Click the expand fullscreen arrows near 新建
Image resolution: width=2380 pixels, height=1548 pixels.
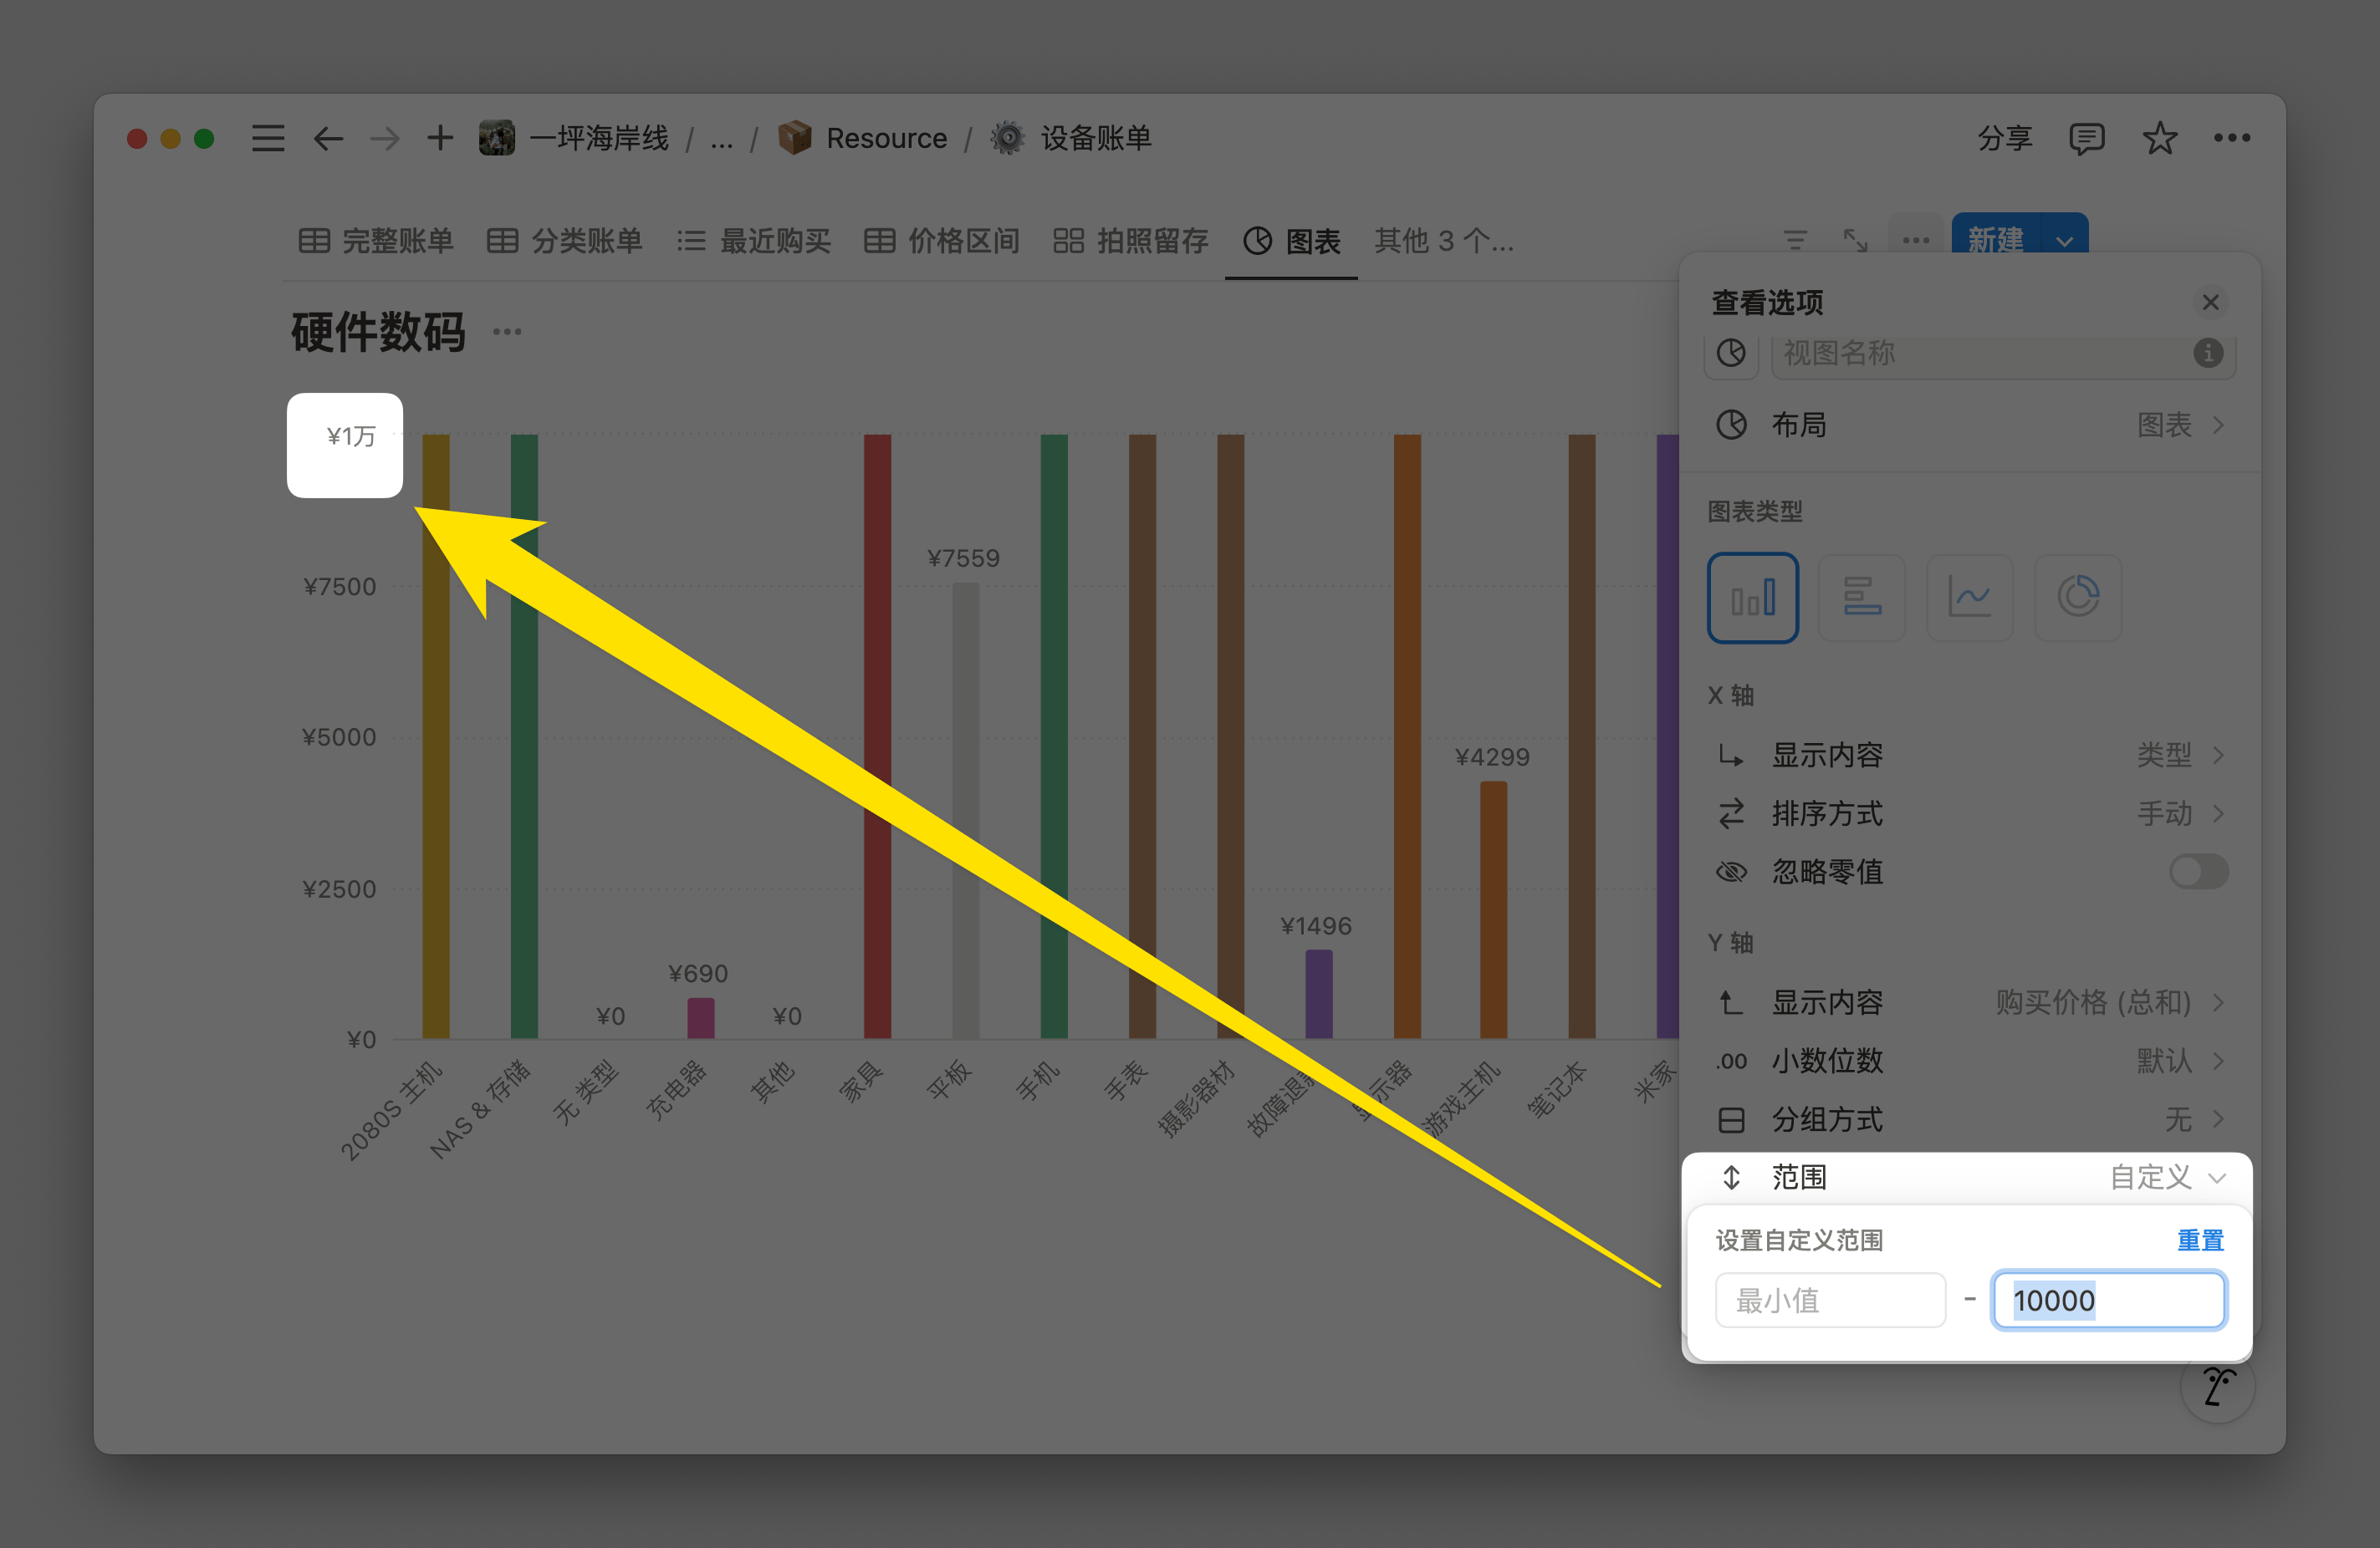click(1855, 240)
